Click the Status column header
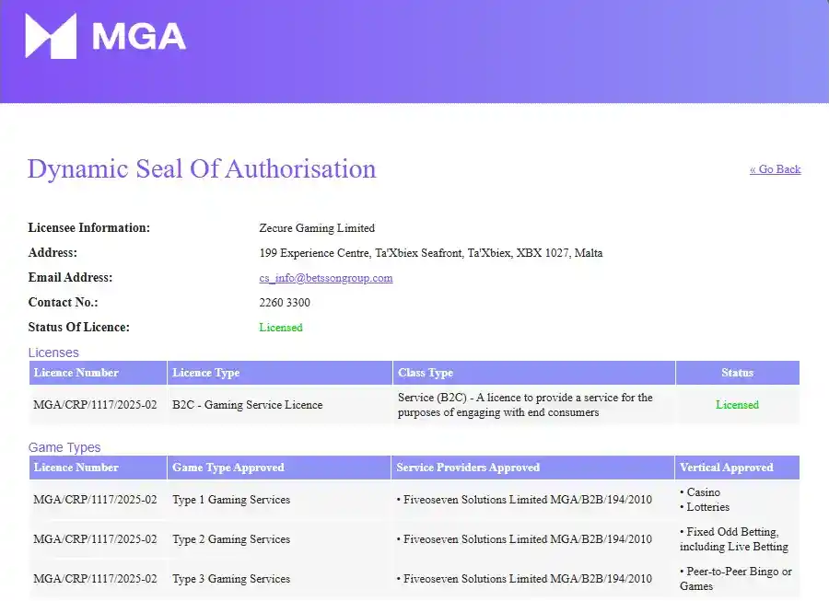 738,373
